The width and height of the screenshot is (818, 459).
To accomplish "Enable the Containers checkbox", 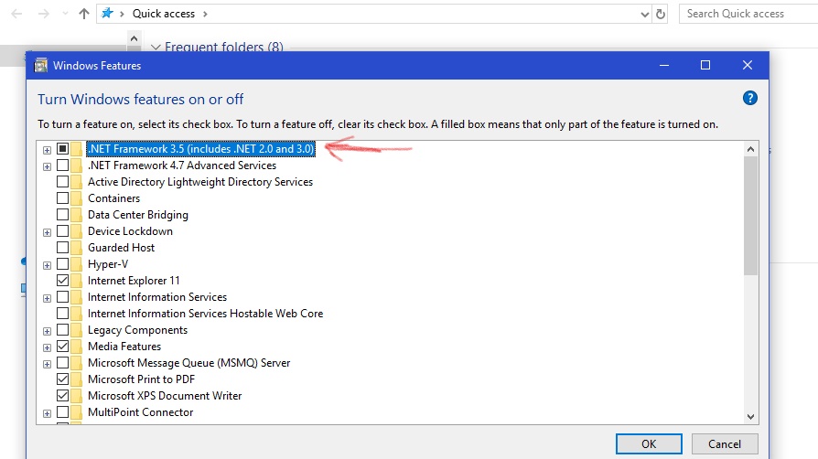I will pyautogui.click(x=62, y=198).
